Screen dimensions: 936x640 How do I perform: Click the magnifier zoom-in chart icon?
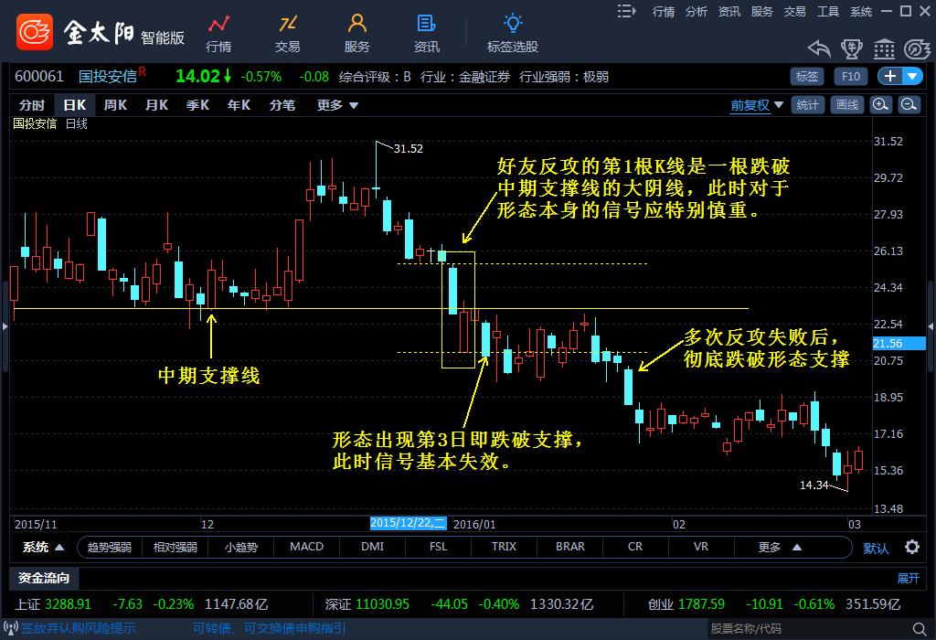coord(878,104)
